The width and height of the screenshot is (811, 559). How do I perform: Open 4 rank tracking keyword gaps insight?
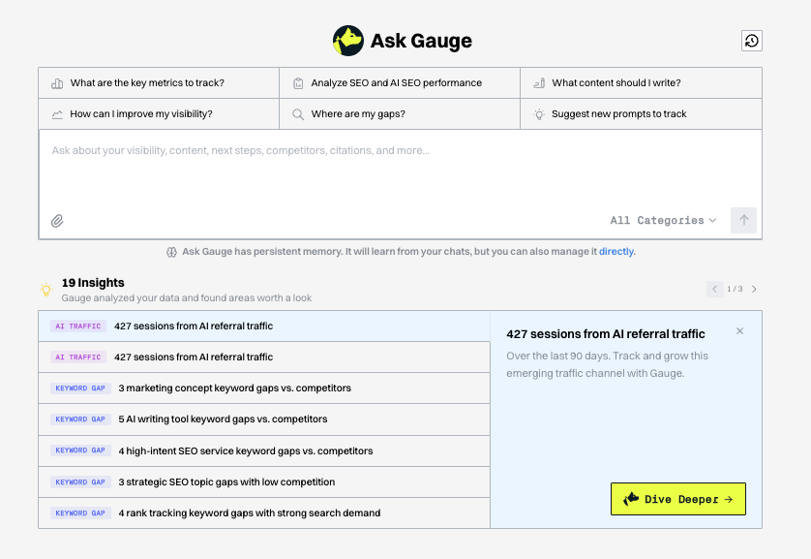(264, 512)
